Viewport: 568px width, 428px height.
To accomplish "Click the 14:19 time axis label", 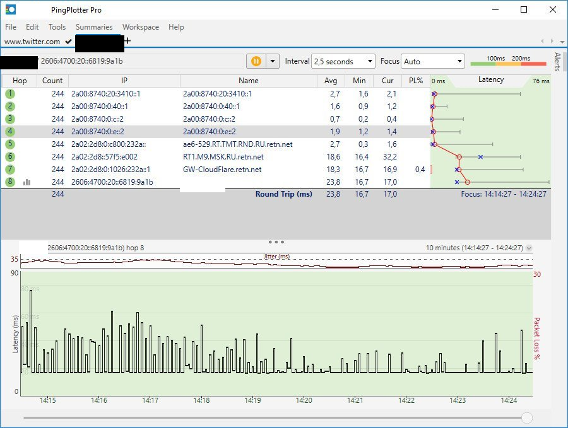I will pos(252,400).
